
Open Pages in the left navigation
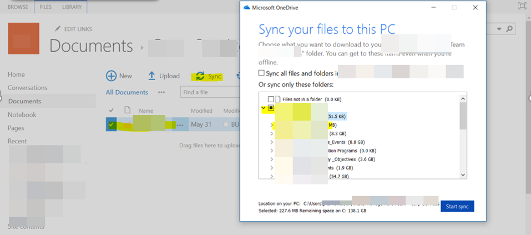[16, 128]
